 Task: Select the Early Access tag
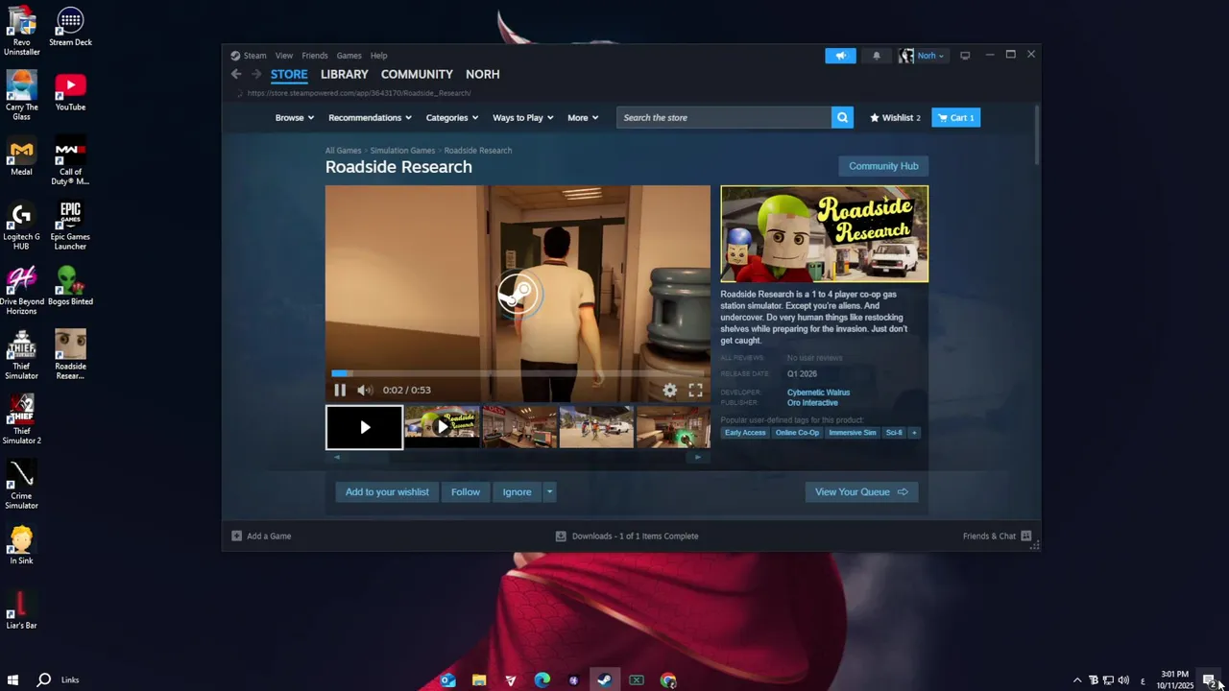click(x=745, y=433)
